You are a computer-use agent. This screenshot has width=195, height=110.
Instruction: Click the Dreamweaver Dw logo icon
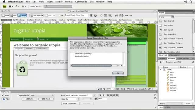(x=5, y=6)
